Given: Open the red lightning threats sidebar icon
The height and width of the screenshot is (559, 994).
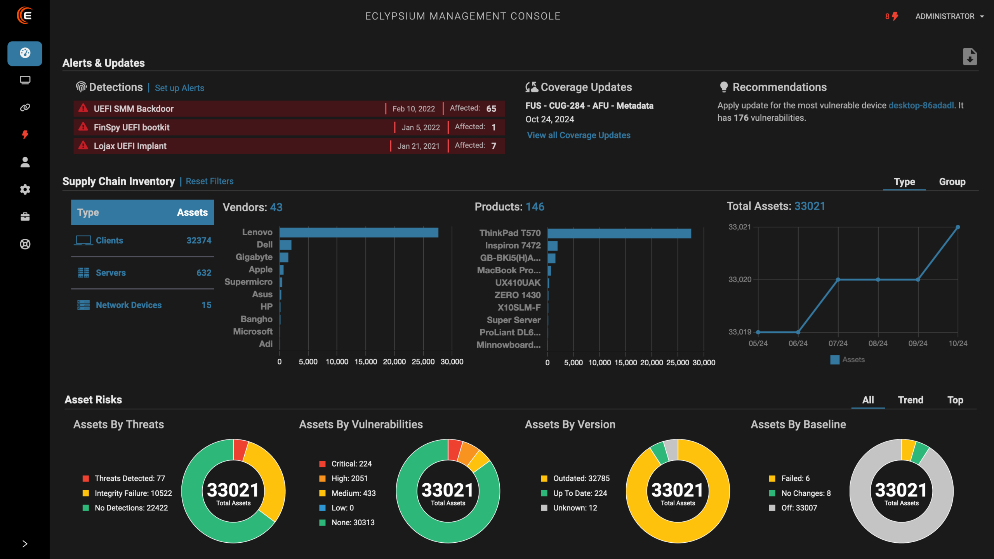Looking at the screenshot, I should (25, 135).
